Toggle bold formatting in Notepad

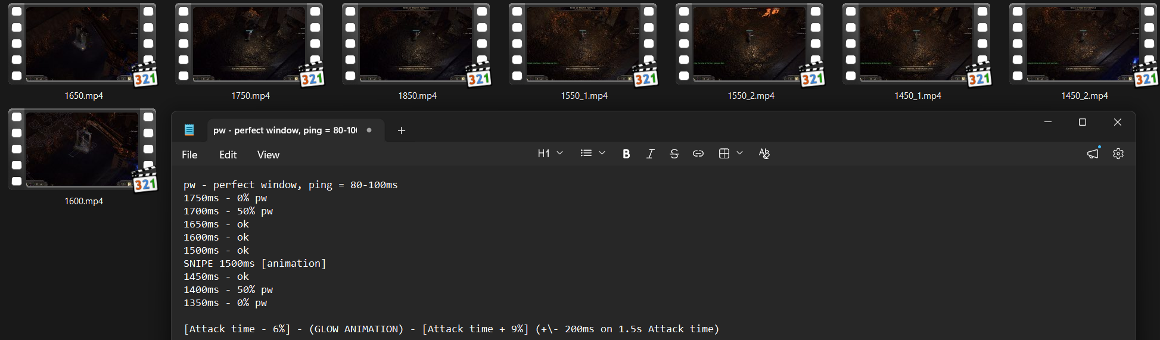[626, 154]
